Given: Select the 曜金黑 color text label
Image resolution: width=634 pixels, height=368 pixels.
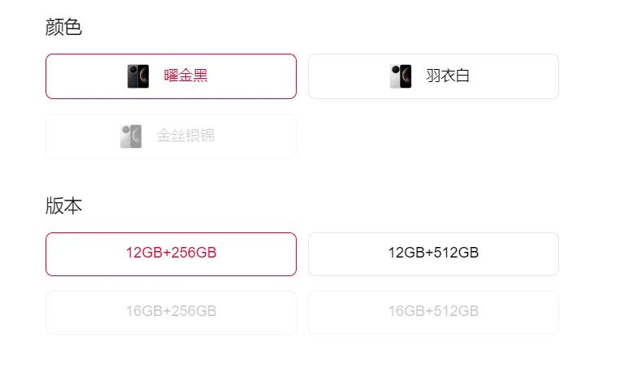Looking at the screenshot, I should pyautogui.click(x=186, y=76).
